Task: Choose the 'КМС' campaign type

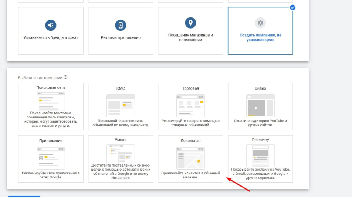Action: coord(121,106)
